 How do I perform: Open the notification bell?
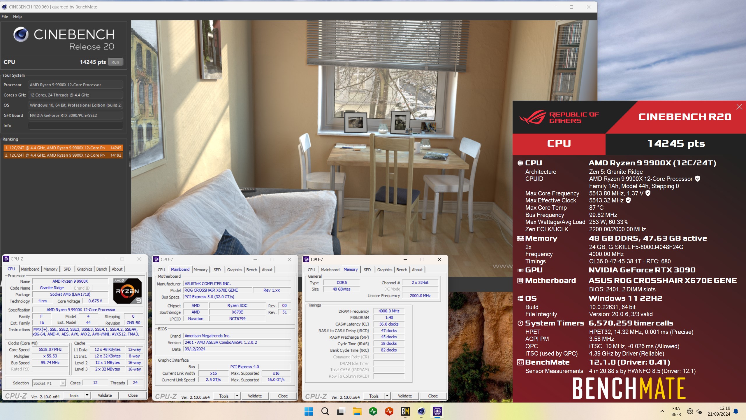[736, 411]
